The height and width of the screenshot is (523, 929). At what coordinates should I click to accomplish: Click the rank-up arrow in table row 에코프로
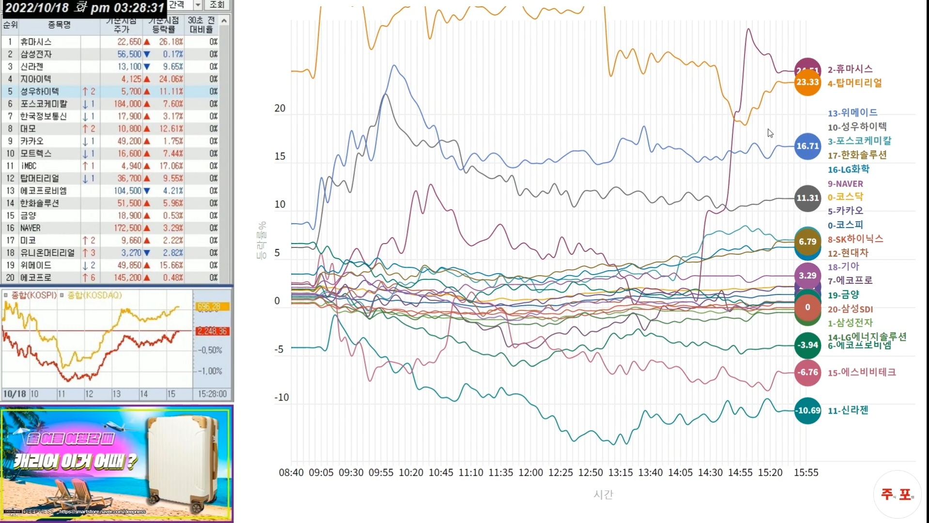85,277
